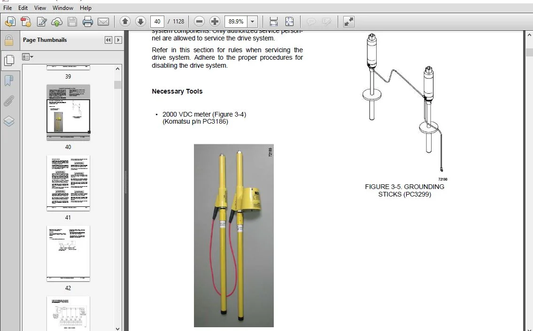This screenshot has width=533, height=331.
Task: Click the 'Page Thumbnails' panel title
Action: point(45,40)
